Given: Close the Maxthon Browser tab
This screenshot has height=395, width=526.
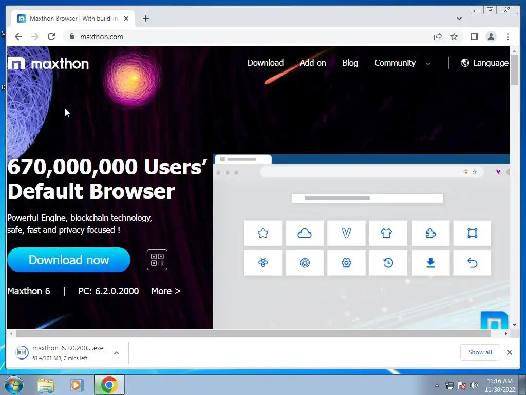Looking at the screenshot, I should click(x=126, y=19).
